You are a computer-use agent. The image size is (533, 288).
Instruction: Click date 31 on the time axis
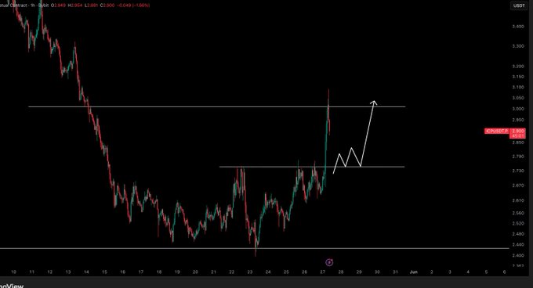coord(395,272)
